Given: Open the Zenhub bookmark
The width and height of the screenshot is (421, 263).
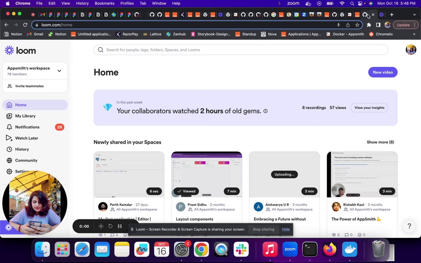Looking at the screenshot, I should point(176,34).
